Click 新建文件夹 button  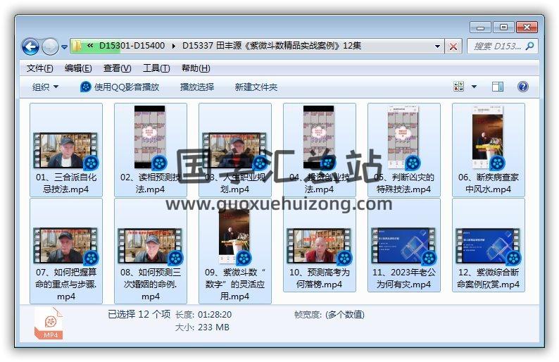256,87
